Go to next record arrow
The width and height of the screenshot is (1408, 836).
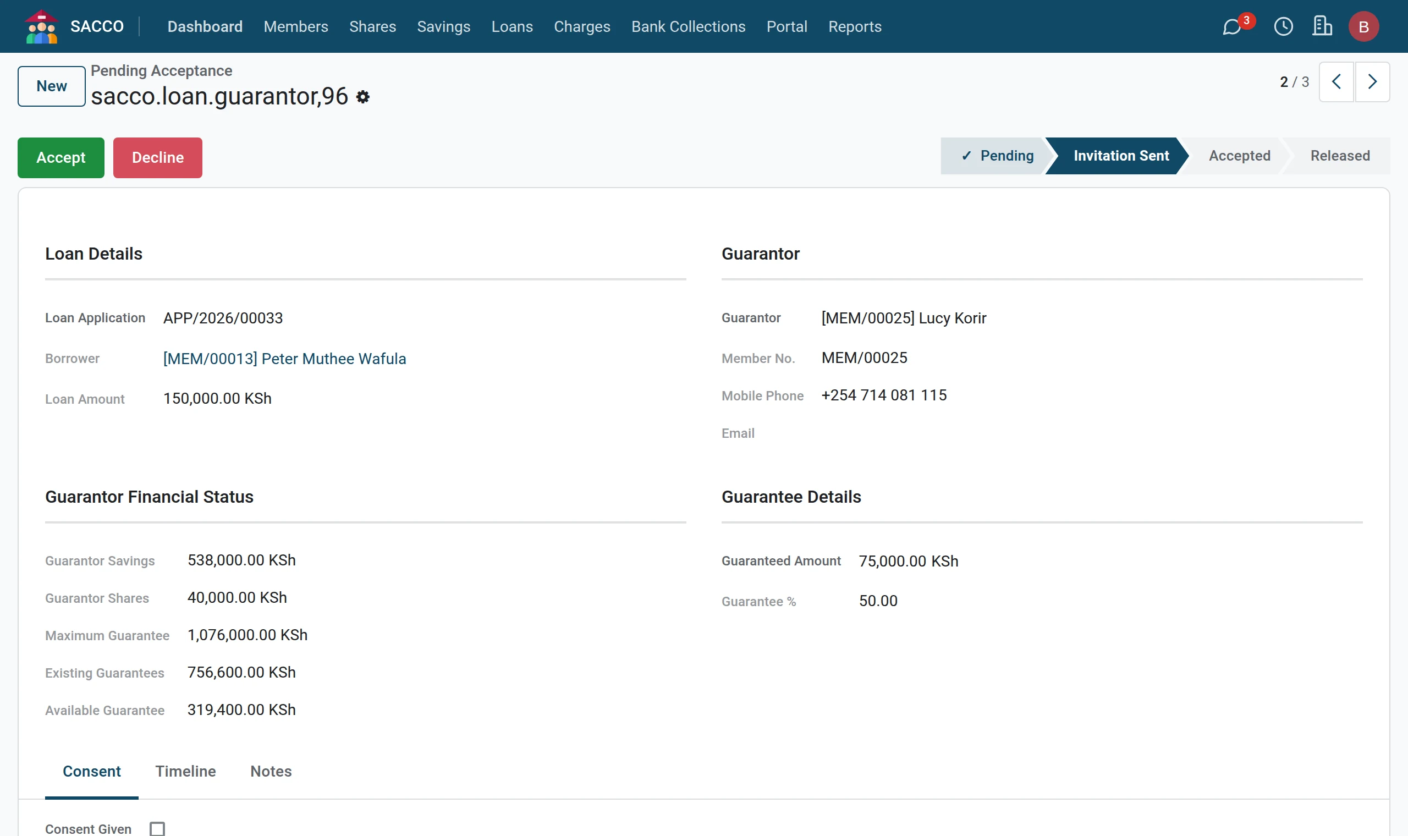pyautogui.click(x=1372, y=82)
